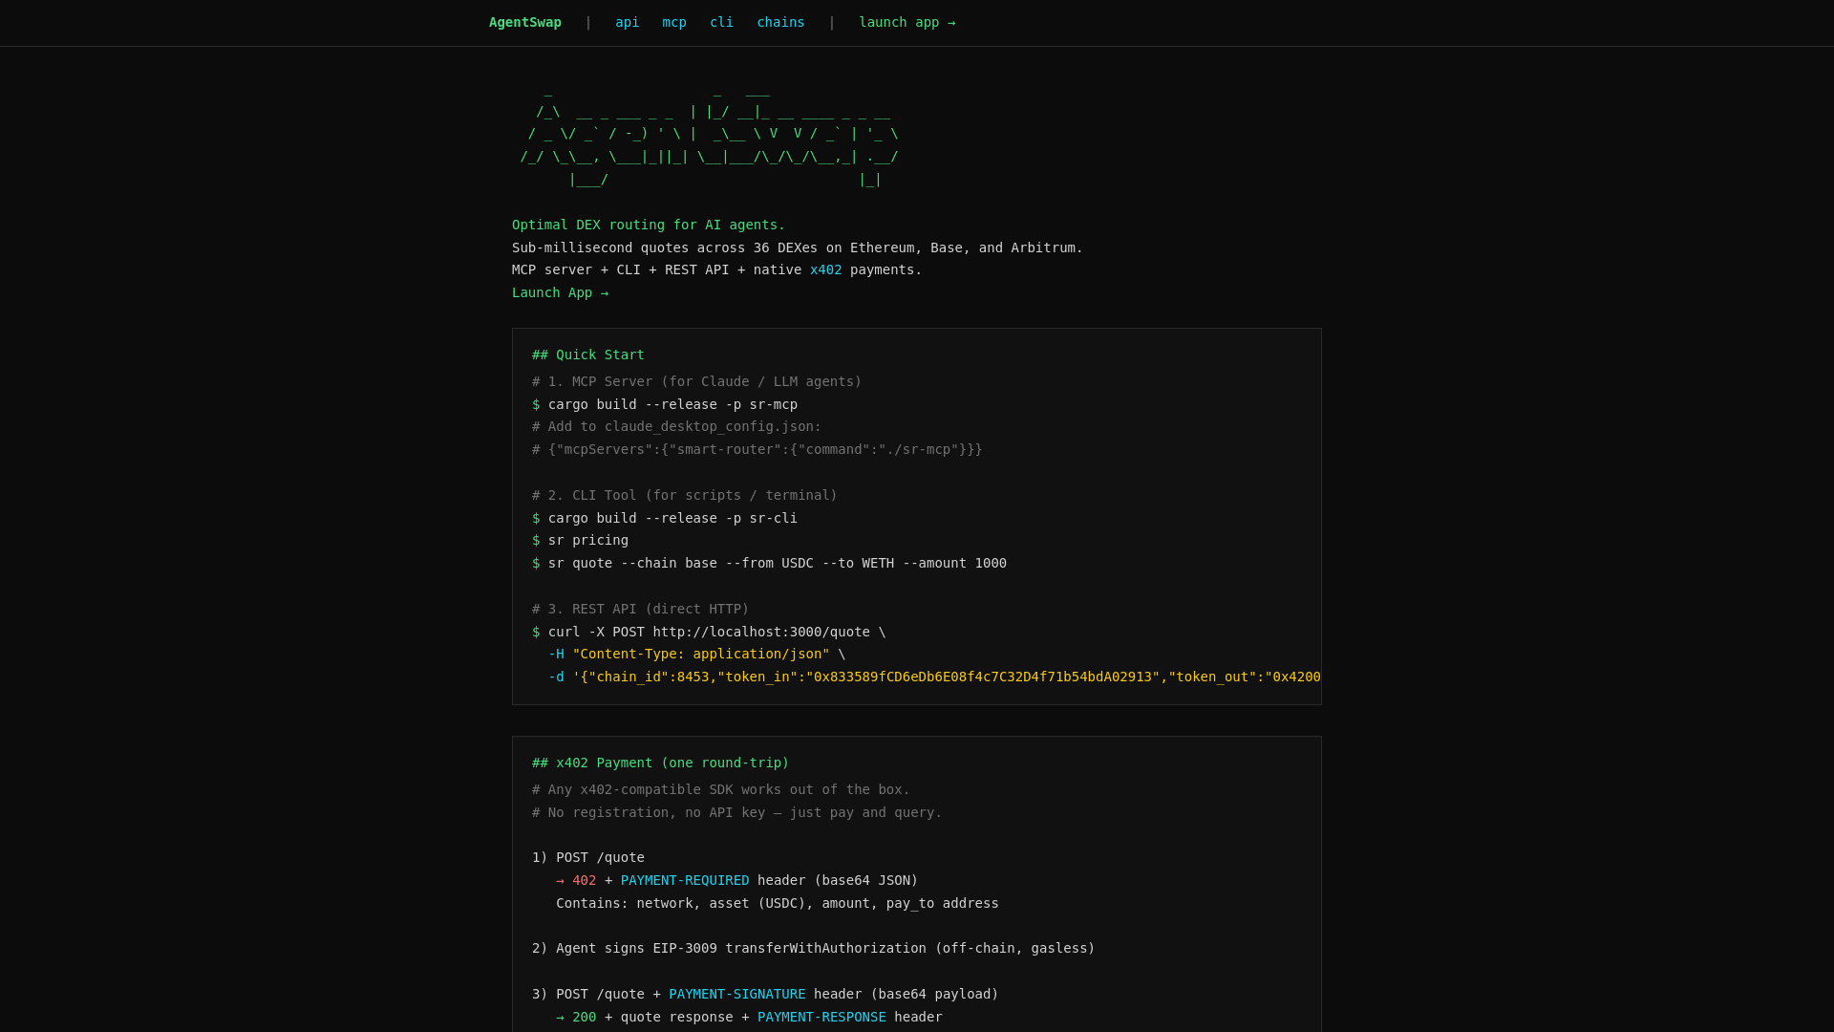Open the AgentSwap home link
The height and width of the screenshot is (1032, 1834).
(x=524, y=22)
